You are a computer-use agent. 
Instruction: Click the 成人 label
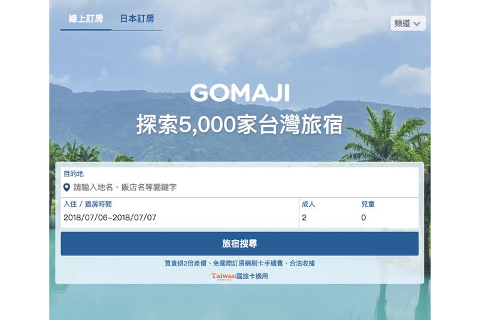(x=308, y=204)
